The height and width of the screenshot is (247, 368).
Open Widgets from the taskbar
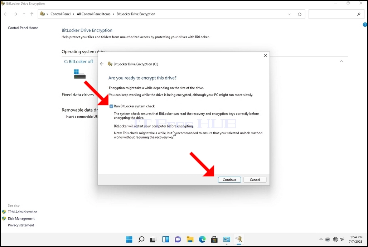point(166,239)
